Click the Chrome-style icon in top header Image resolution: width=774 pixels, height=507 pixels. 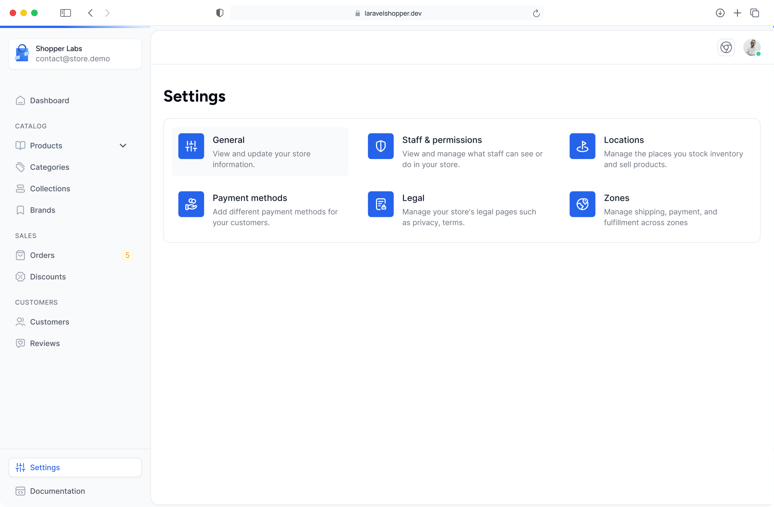[726, 48]
